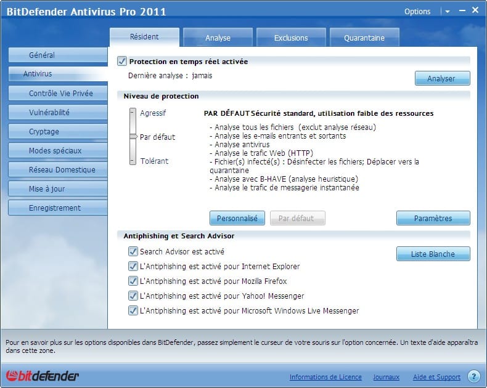Toggle Antiphishing for Internet Explorer
Viewport: 487px width, 388px height.
click(x=133, y=266)
